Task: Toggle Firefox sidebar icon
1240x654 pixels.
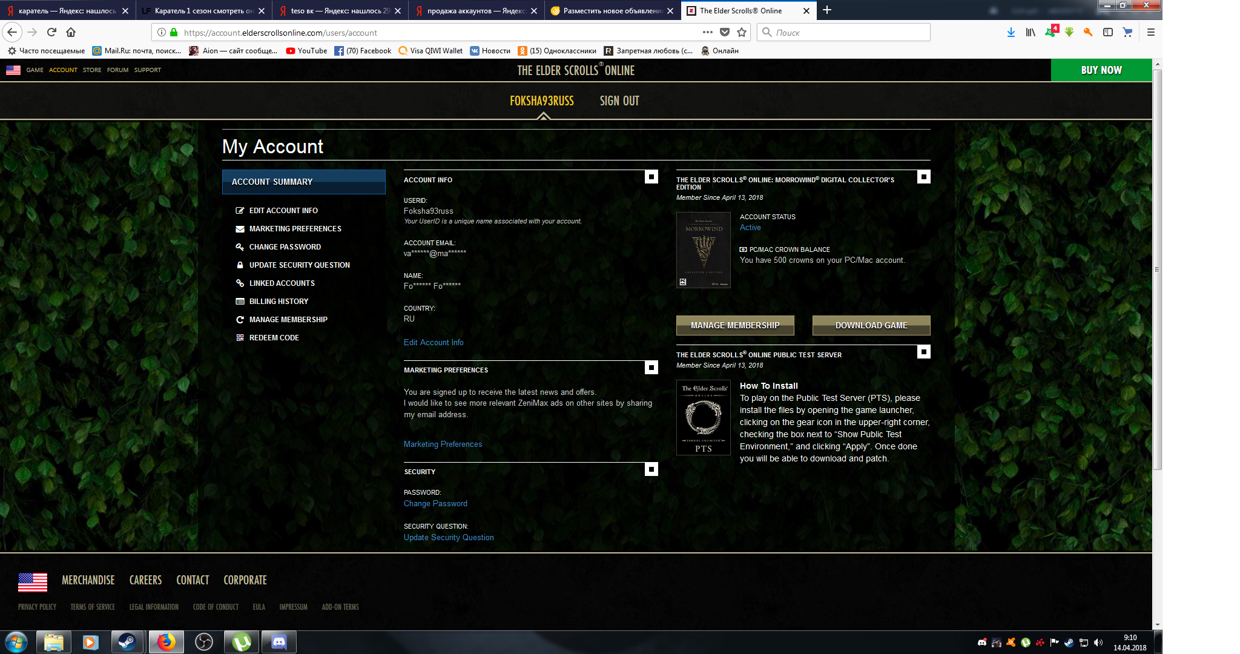Action: coord(1107,32)
